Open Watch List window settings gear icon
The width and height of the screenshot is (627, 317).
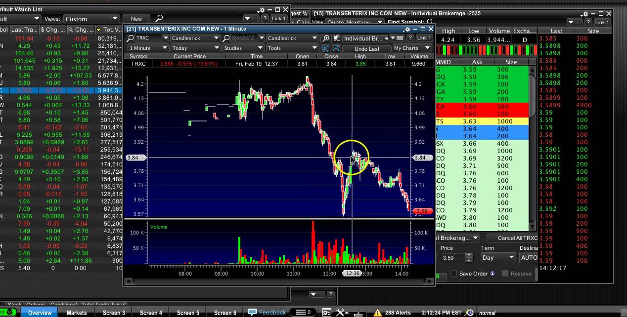point(262,10)
